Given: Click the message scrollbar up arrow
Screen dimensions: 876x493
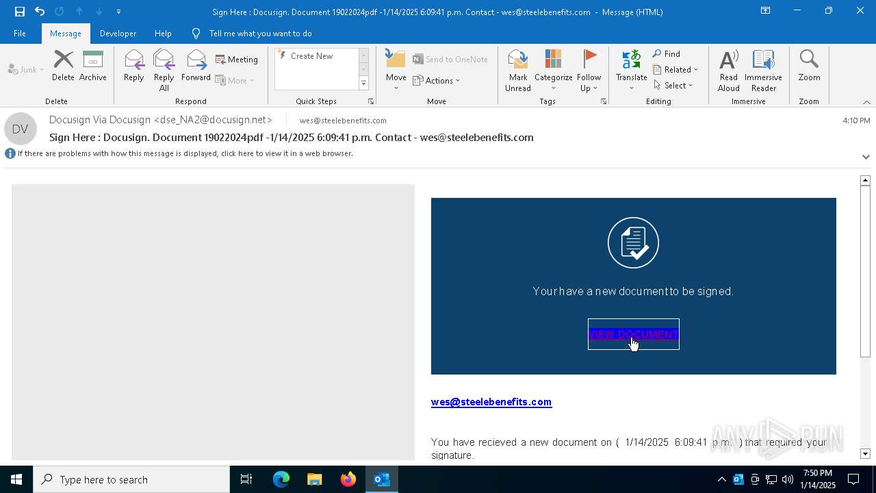Looking at the screenshot, I should pos(865,180).
